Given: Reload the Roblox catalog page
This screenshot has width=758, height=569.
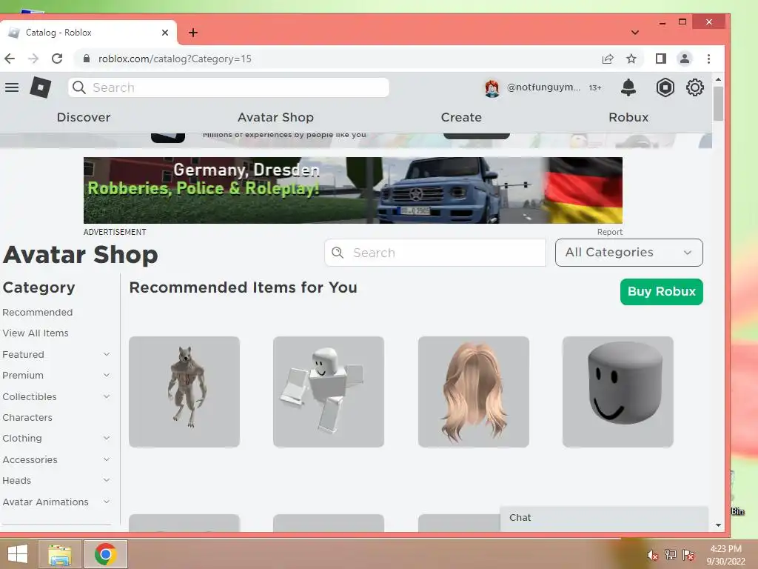Looking at the screenshot, I should pyautogui.click(x=57, y=59).
